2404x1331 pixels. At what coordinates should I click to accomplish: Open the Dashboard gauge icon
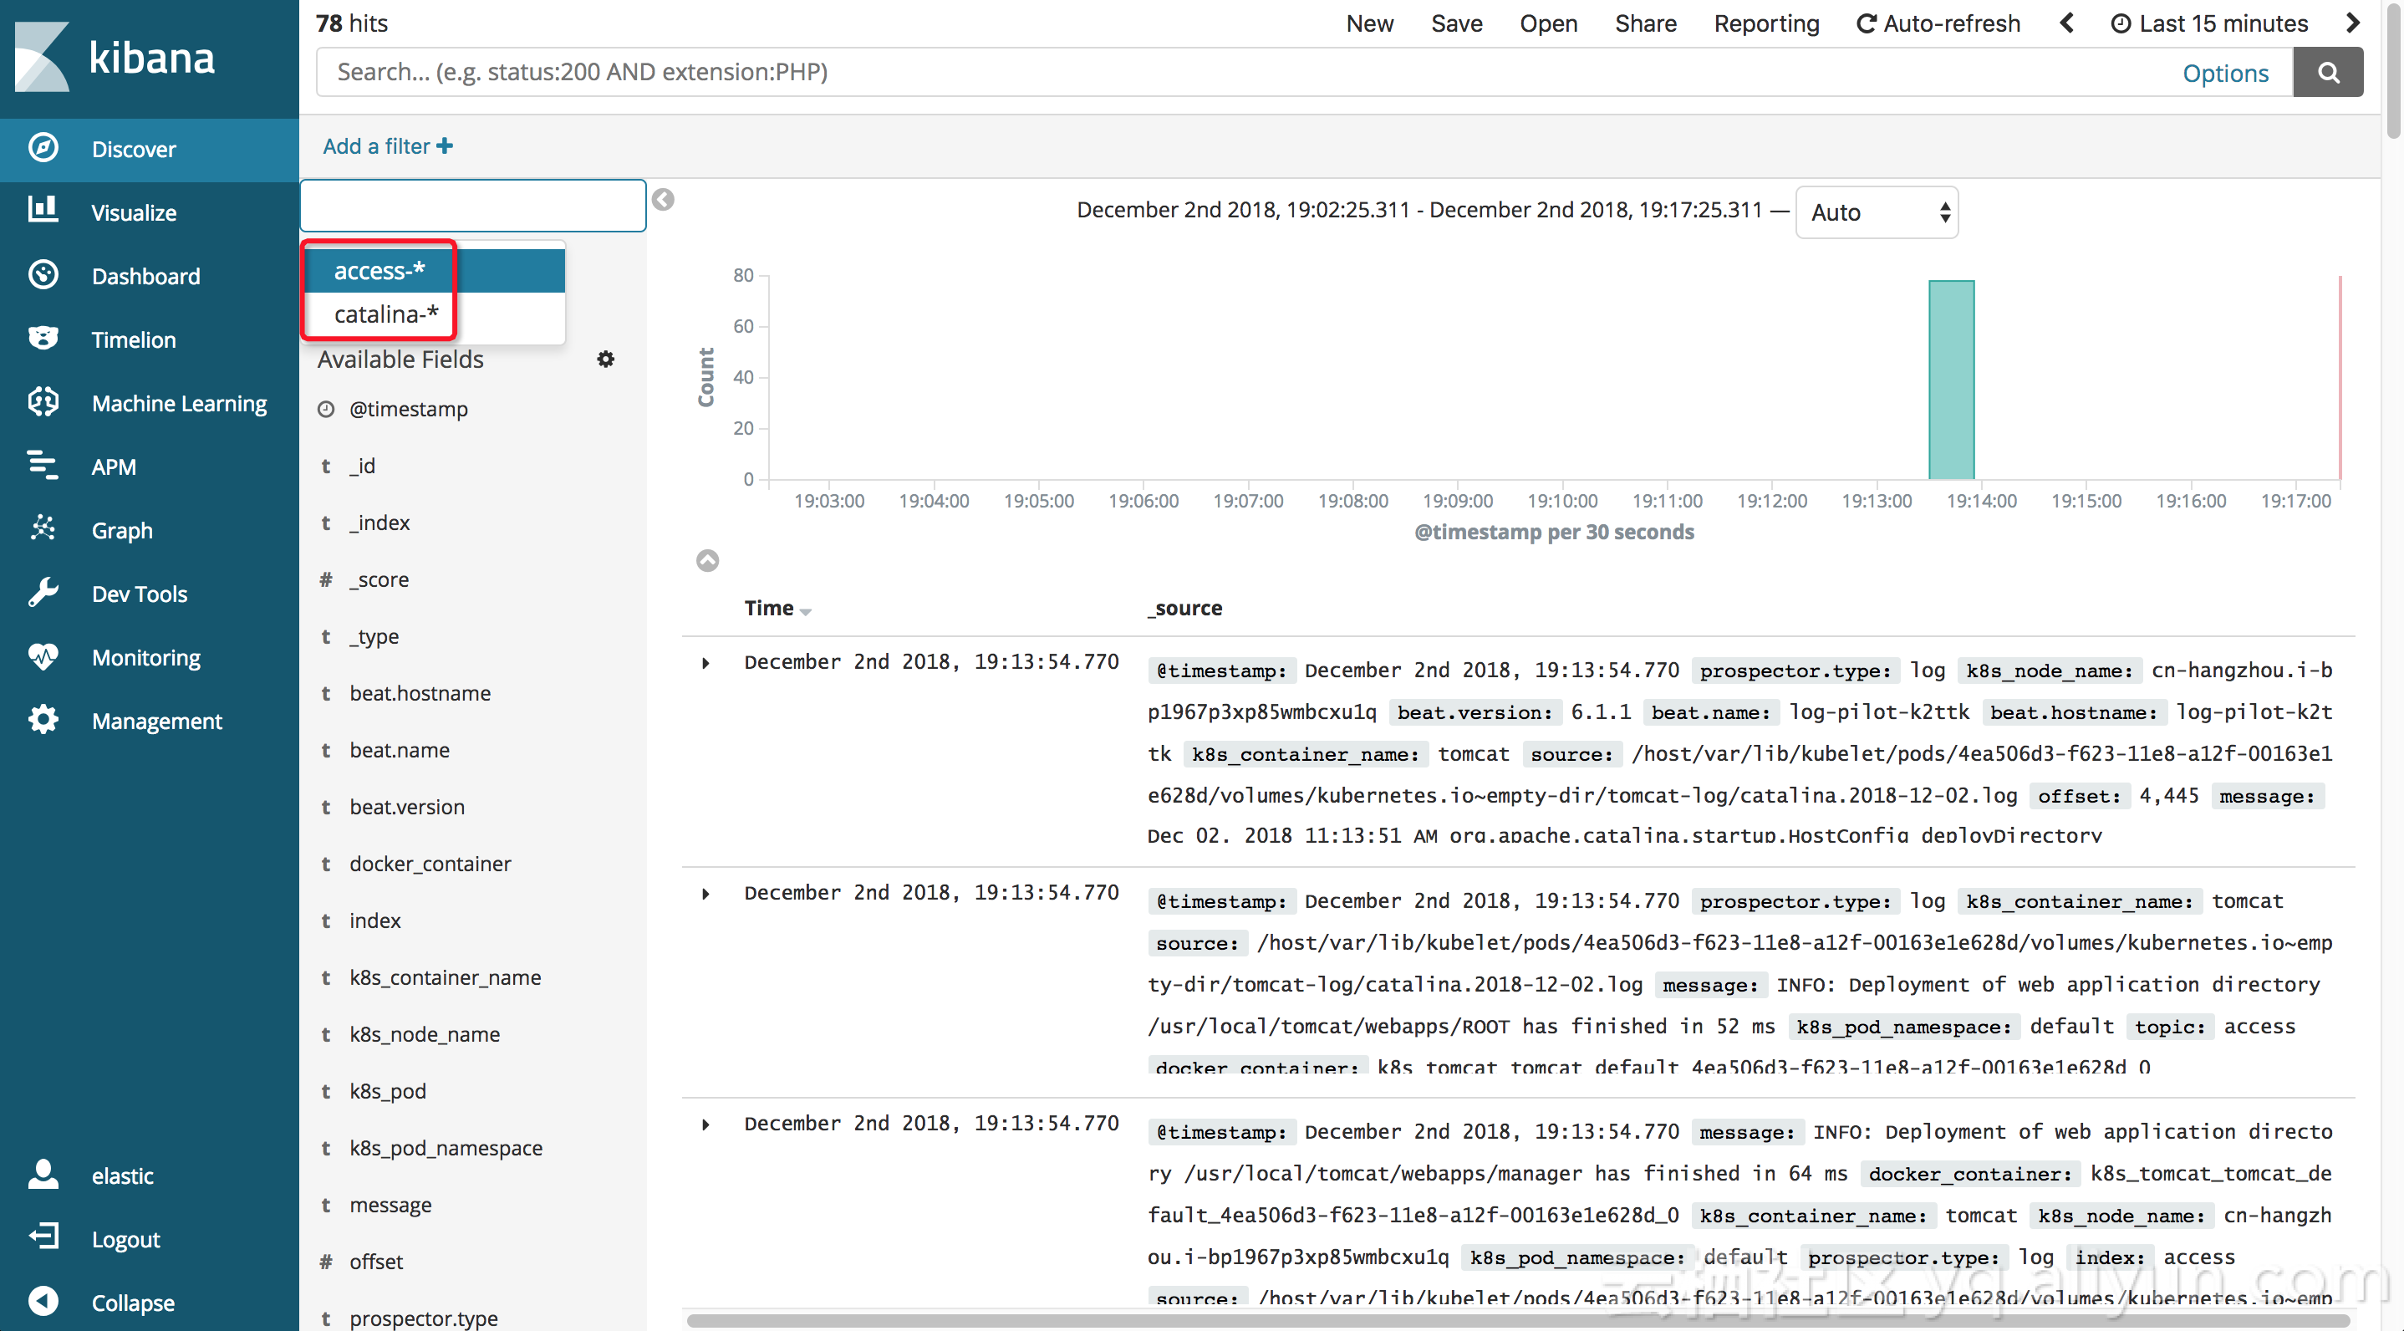(43, 274)
